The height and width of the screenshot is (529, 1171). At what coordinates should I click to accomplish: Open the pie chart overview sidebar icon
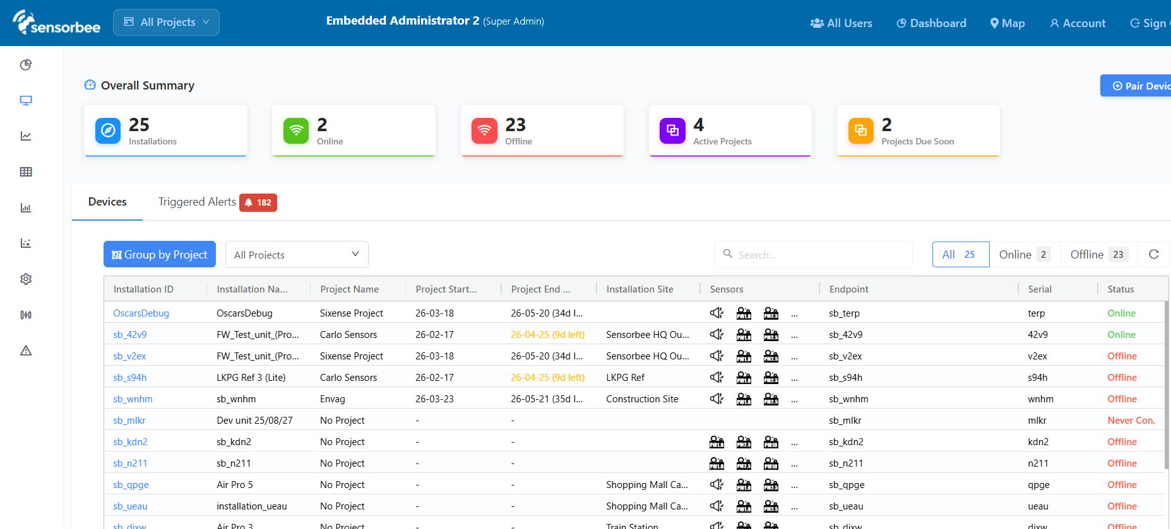tap(26, 65)
